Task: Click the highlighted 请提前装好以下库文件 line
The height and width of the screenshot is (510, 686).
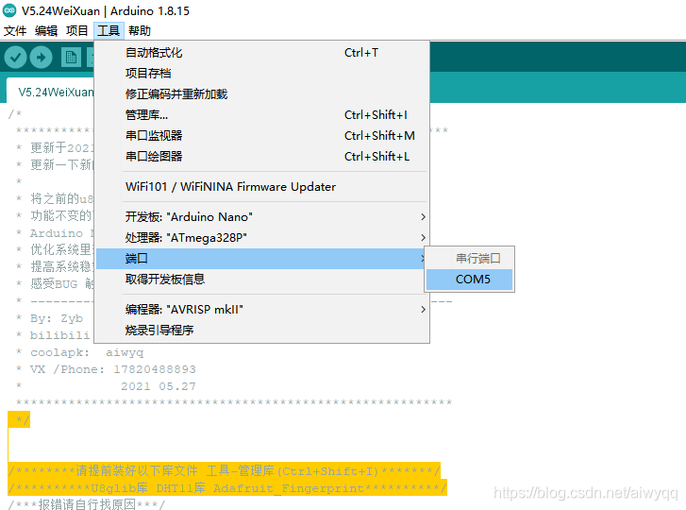Action: (x=224, y=471)
